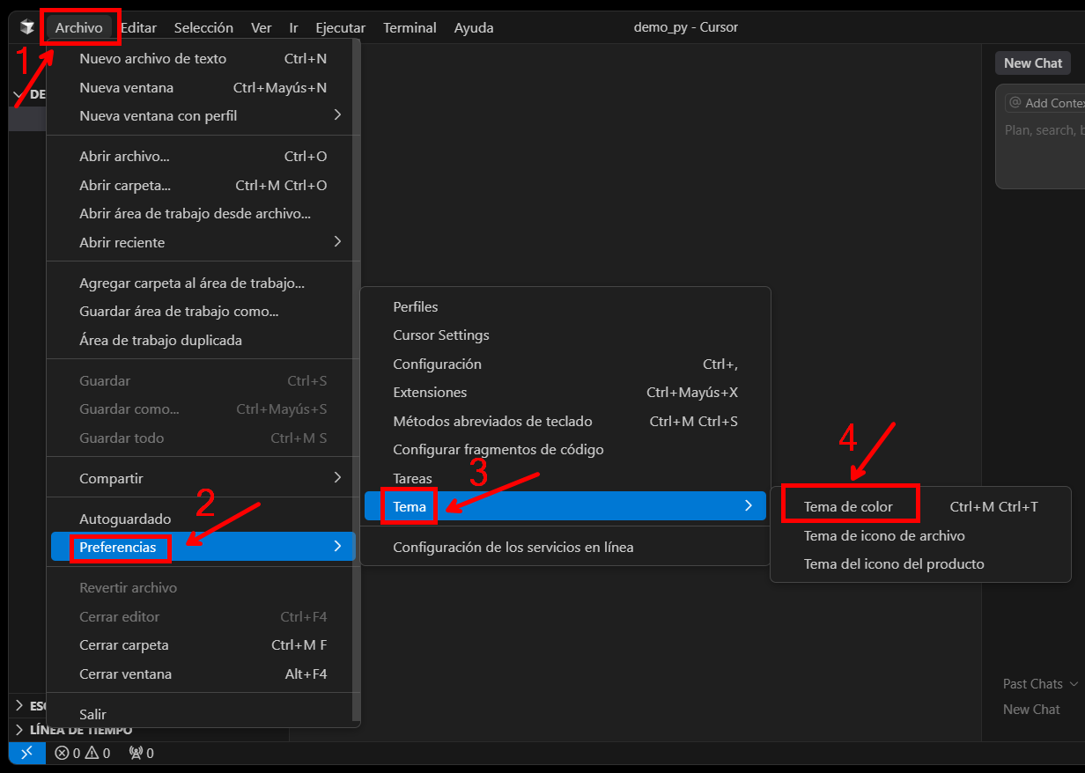Expand Nueva ventana con perfil submenu
This screenshot has width=1085, height=773.
203,115
